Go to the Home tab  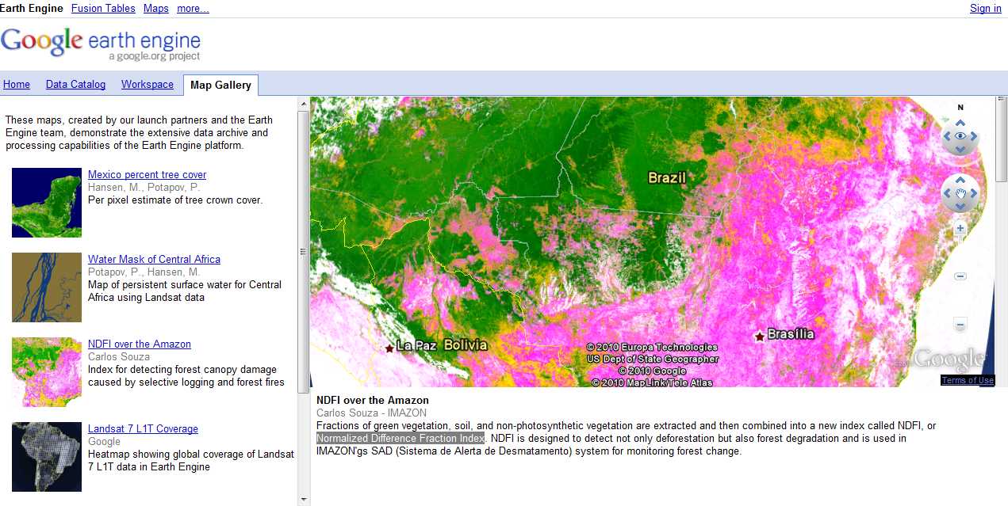[x=17, y=85]
